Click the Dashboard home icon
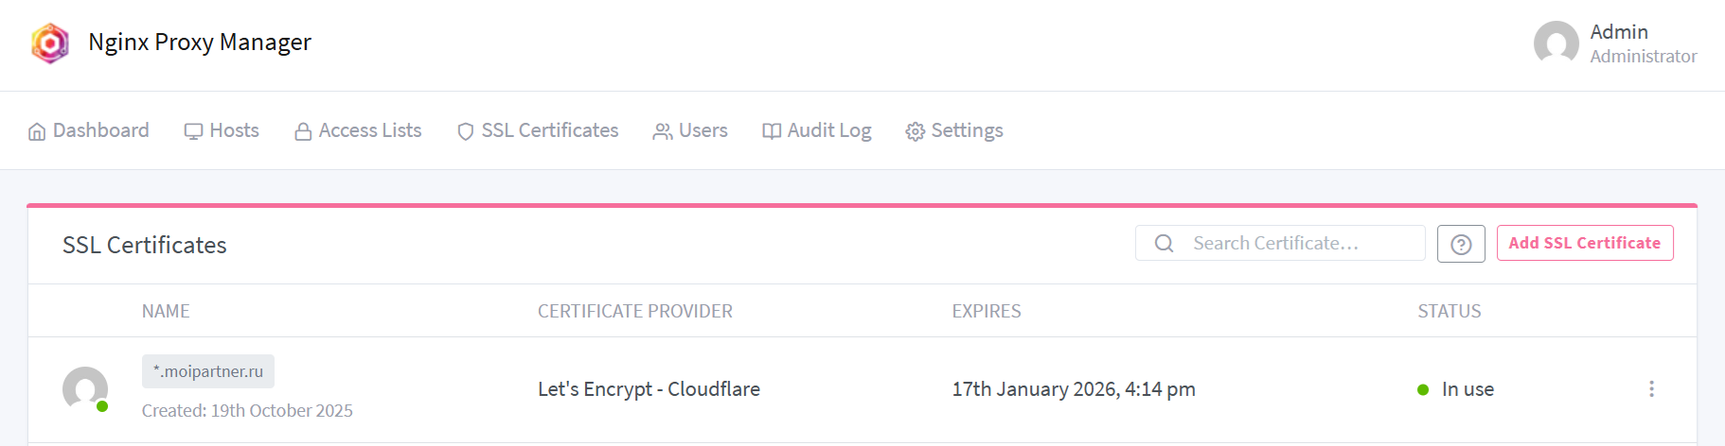Screen dimensions: 1725x446 point(37,131)
